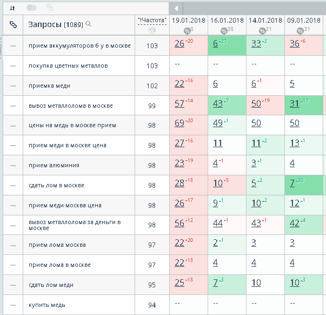Click the percent icon under 09.01.2018

(x=300, y=31)
